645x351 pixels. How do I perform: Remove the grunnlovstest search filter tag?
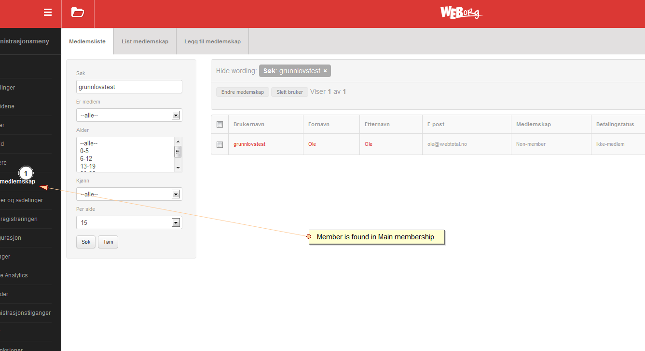pyautogui.click(x=325, y=71)
